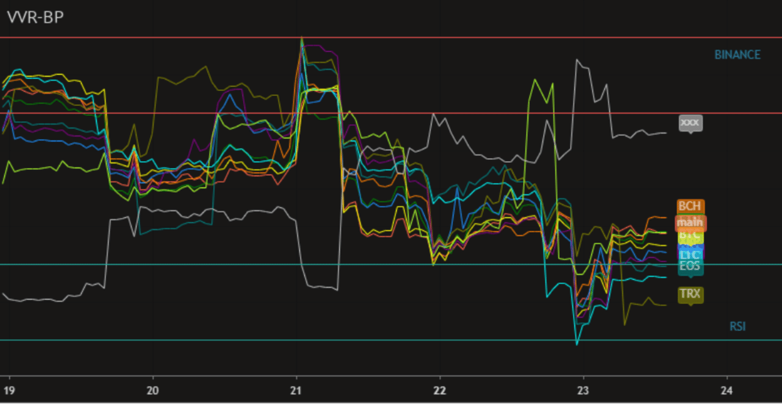Click the lower teal RSI band line
Image resolution: width=782 pixels, height=409 pixels.
tap(367, 338)
